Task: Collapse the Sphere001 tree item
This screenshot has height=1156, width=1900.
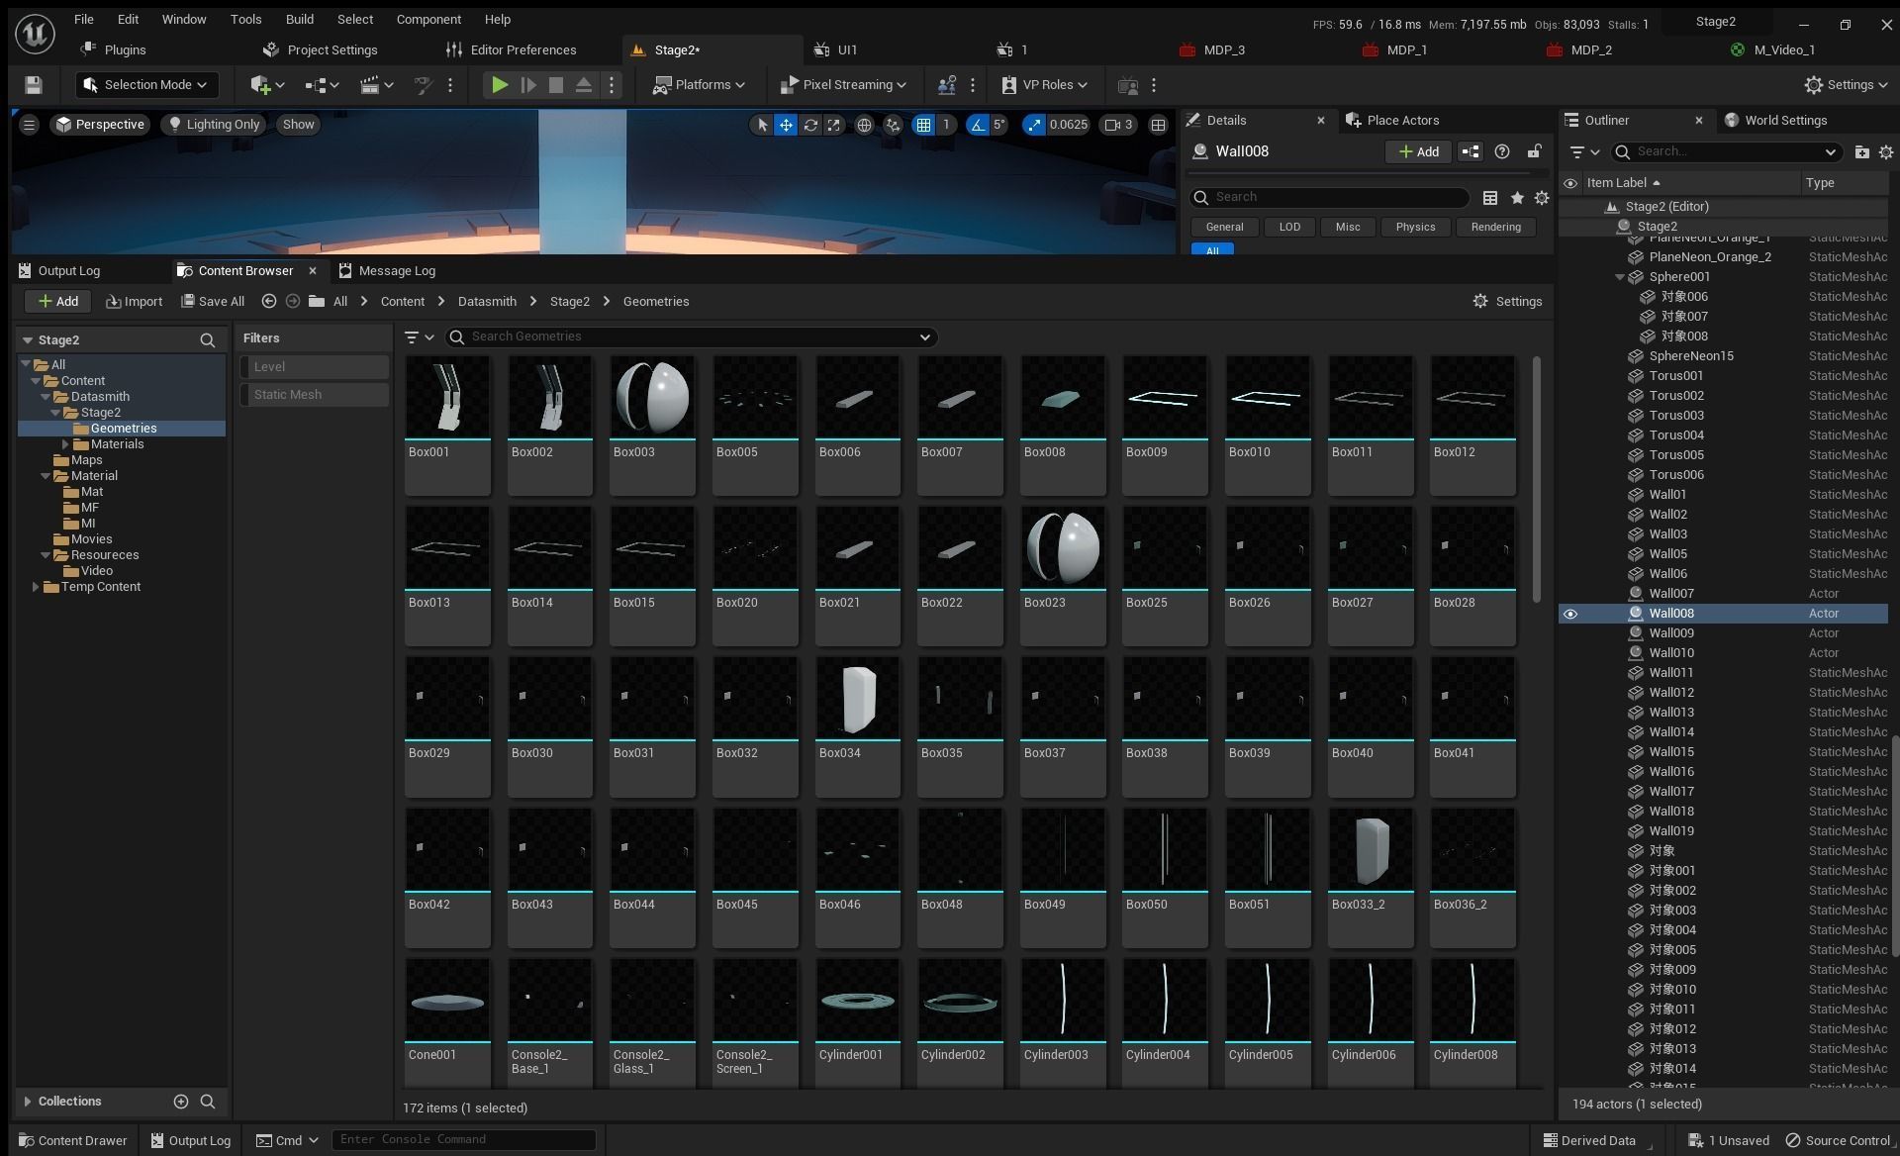Action: pos(1620,277)
